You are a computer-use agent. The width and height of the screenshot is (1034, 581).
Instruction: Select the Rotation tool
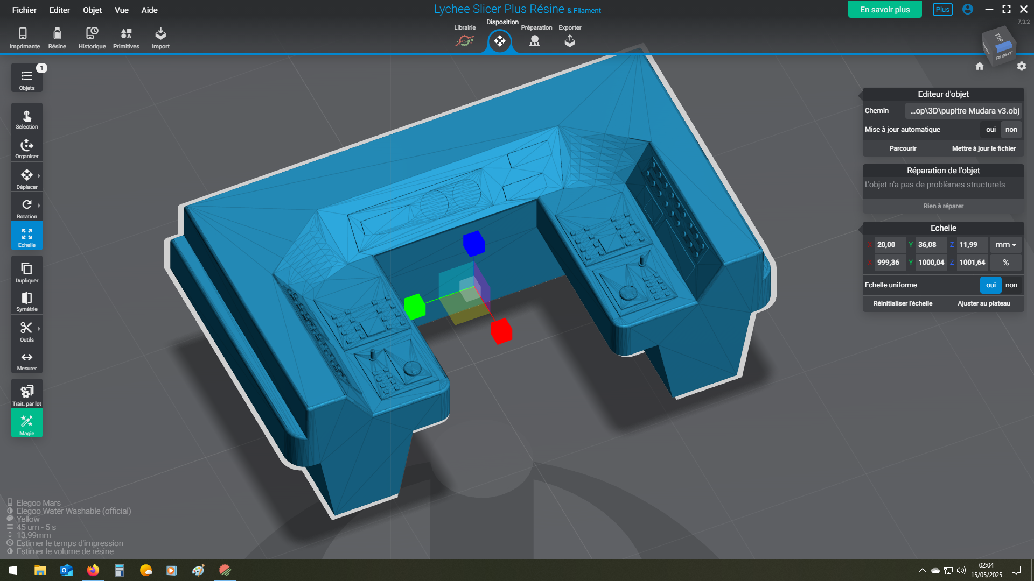pos(26,208)
